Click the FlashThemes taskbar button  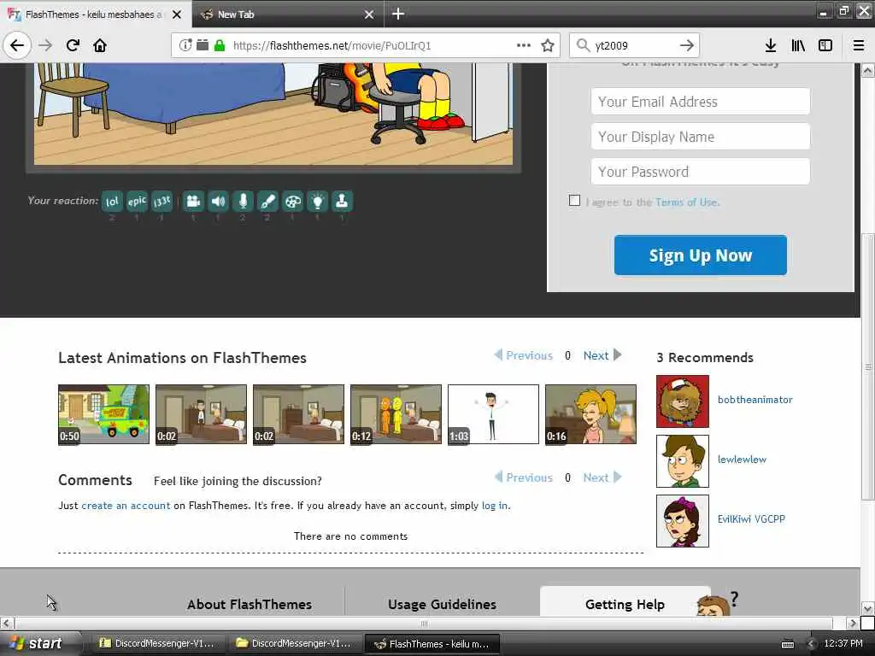[432, 644]
